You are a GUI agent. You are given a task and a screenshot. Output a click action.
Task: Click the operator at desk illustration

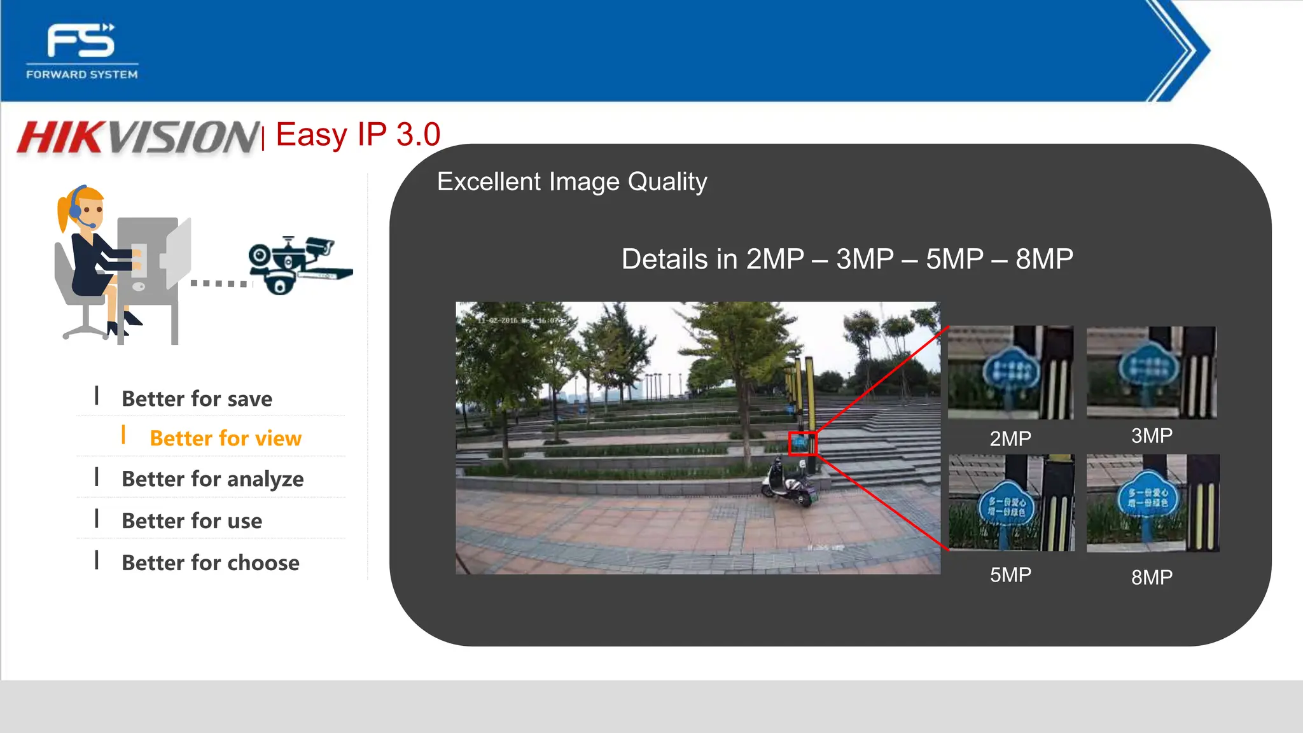122,264
